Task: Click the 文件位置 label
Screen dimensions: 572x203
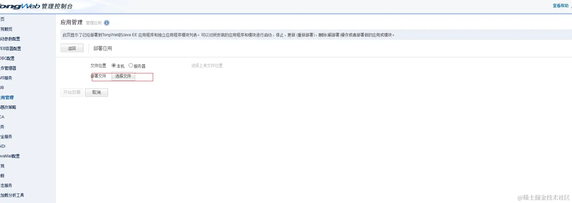Action: (x=98, y=65)
